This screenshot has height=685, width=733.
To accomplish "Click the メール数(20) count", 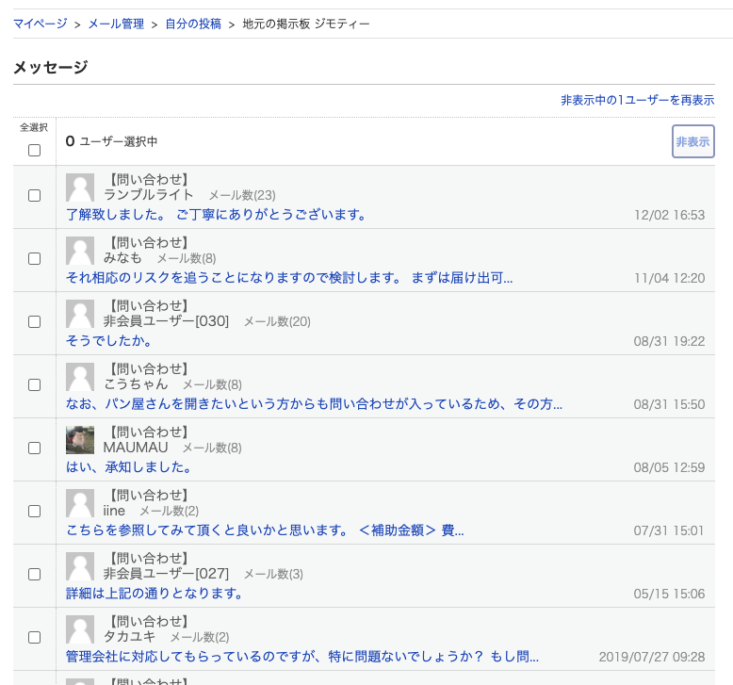I will (x=277, y=321).
